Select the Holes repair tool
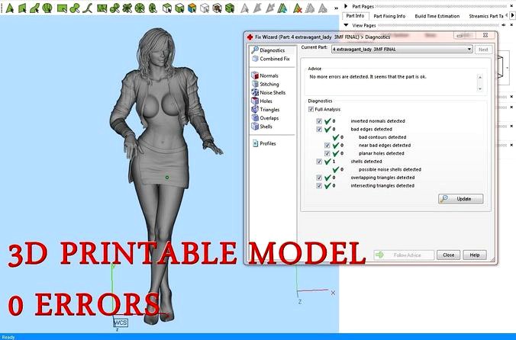Viewport: 516px width, 340px height. 266,101
